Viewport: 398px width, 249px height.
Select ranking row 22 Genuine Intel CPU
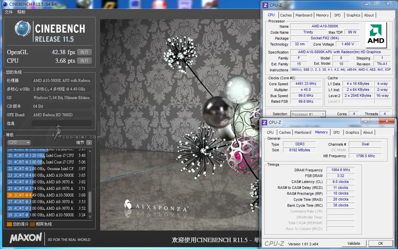click(x=47, y=169)
